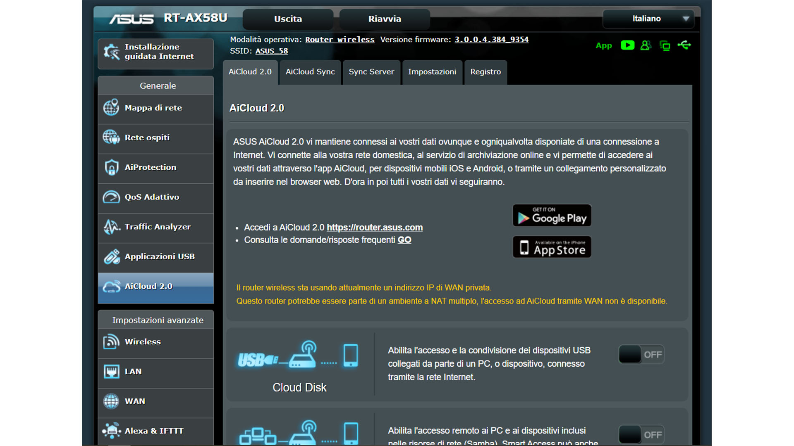Click the Riavvia reboot button
794x446 pixels.
385,19
